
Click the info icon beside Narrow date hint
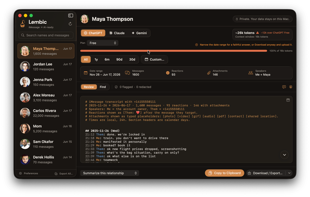pyautogui.click(x=197, y=45)
